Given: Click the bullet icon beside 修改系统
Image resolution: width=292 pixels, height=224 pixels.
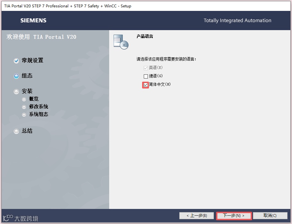Looking at the screenshot, I should [24, 107].
